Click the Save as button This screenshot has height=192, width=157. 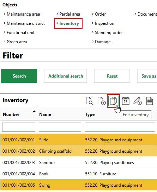147,76
